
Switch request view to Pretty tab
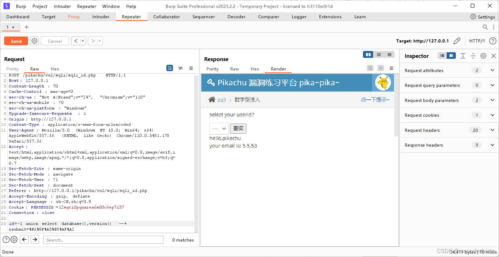tap(12, 69)
